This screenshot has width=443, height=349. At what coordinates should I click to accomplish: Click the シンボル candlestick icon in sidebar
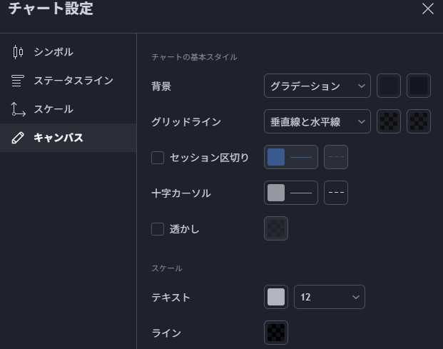(18, 52)
